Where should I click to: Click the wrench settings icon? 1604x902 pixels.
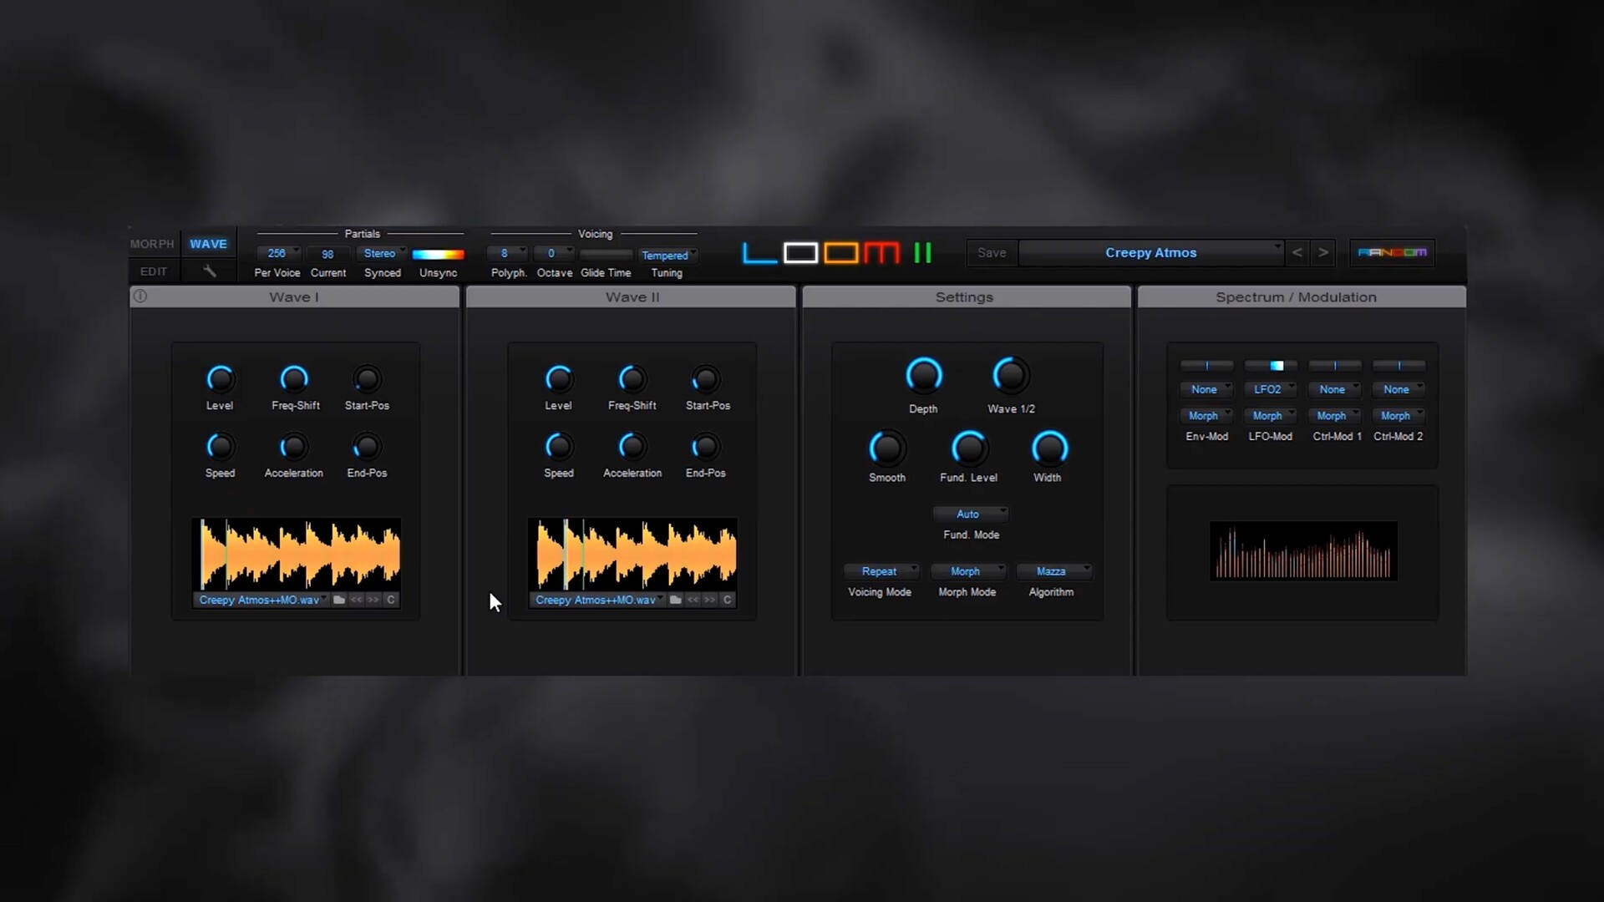(210, 271)
